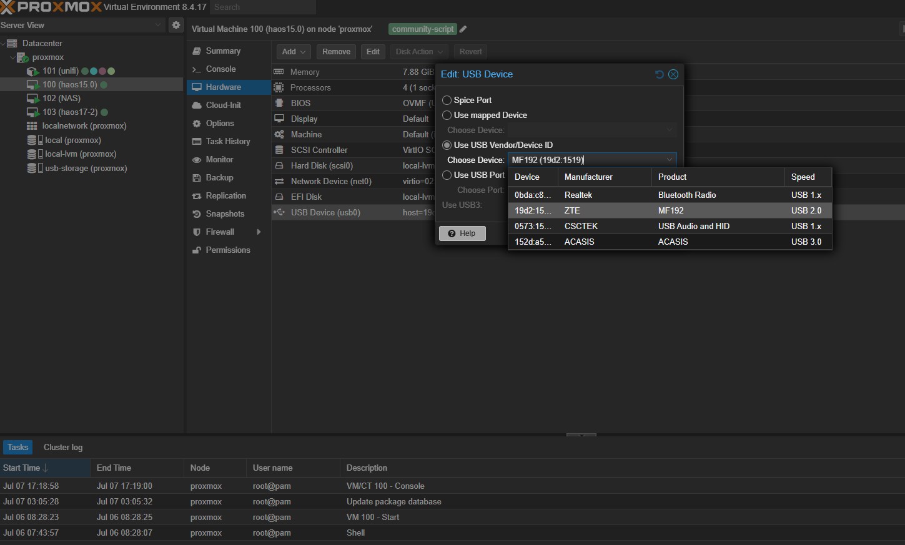Click the Remove button in the Hardware toolbar

tap(336, 52)
